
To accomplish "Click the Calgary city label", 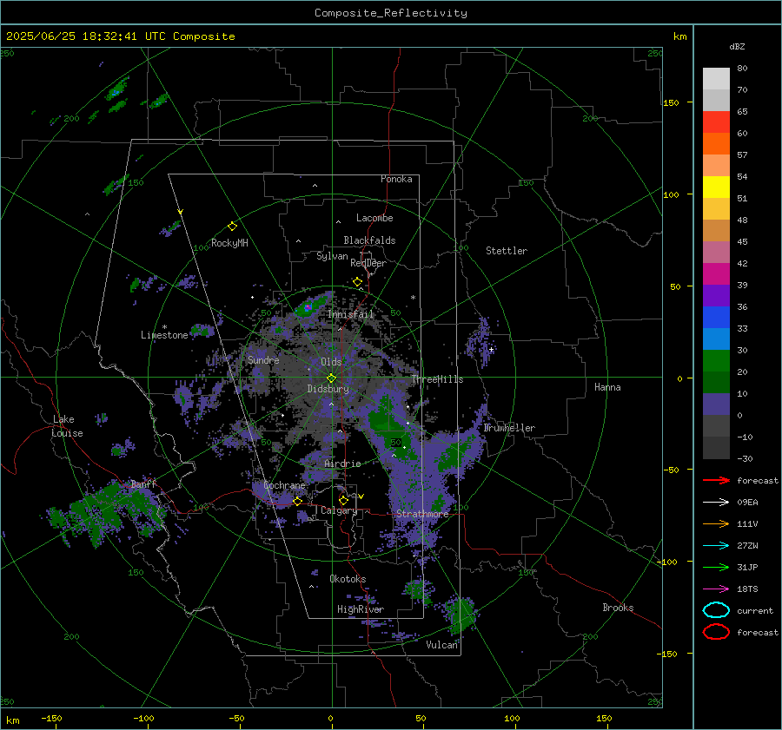I will point(339,510).
